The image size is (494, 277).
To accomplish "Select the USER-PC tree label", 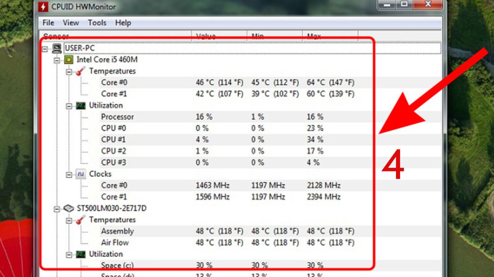I will [x=79, y=48].
